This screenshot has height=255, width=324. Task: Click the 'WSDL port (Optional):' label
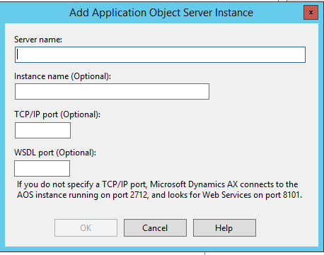55,153
